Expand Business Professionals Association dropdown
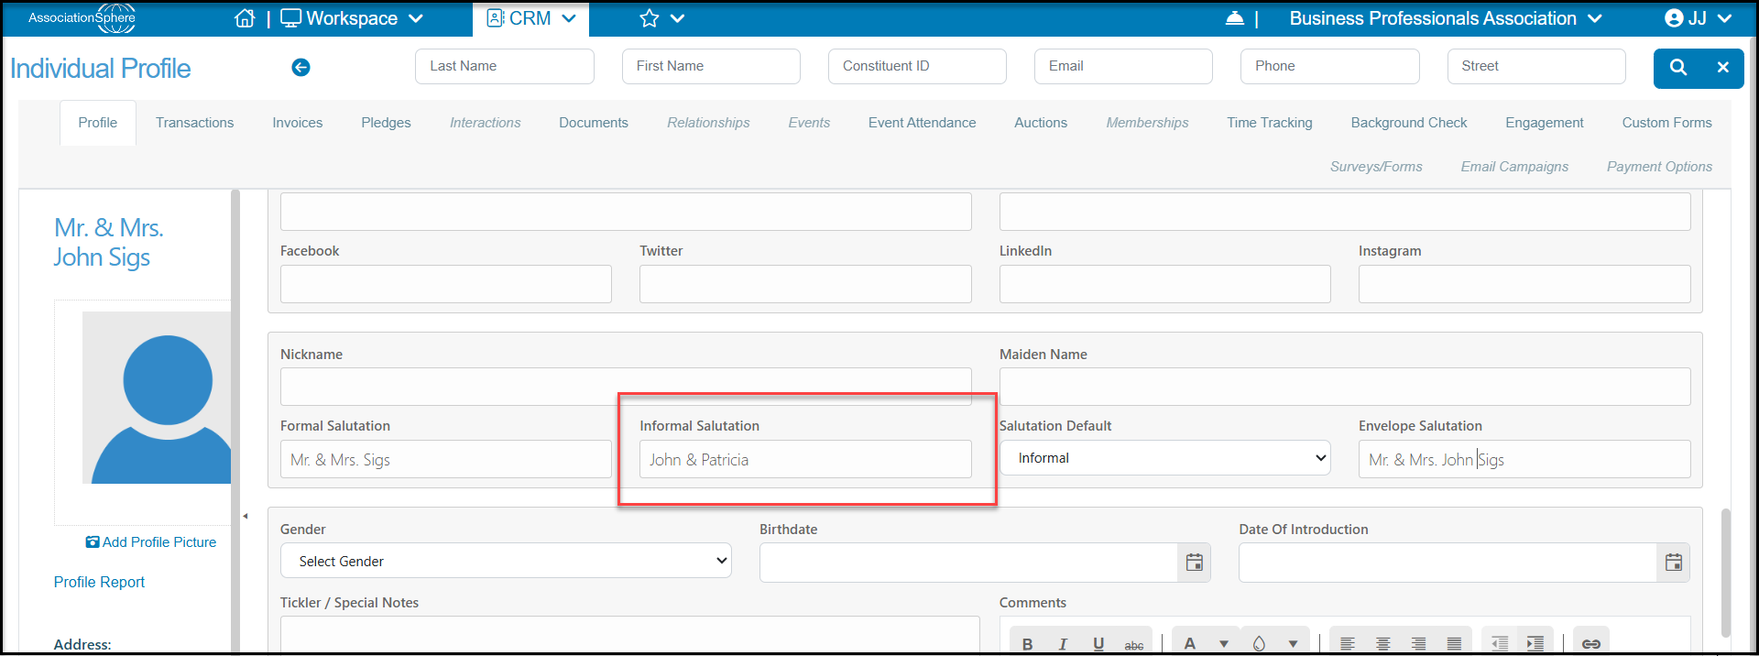The height and width of the screenshot is (656, 1759). point(1446,18)
